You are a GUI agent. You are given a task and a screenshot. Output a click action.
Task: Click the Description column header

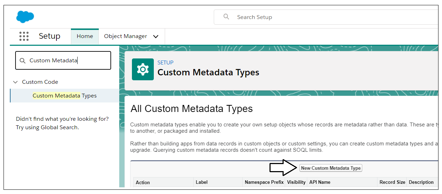pos(421,182)
